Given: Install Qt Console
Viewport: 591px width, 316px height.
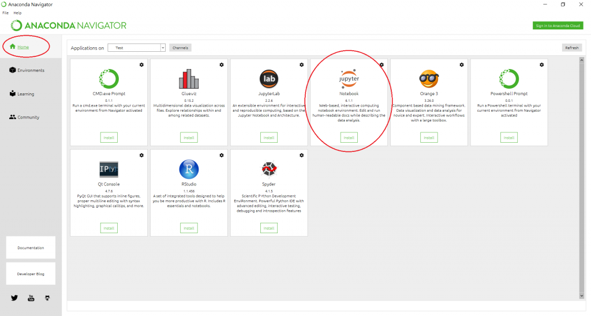Looking at the screenshot, I should pos(109,228).
